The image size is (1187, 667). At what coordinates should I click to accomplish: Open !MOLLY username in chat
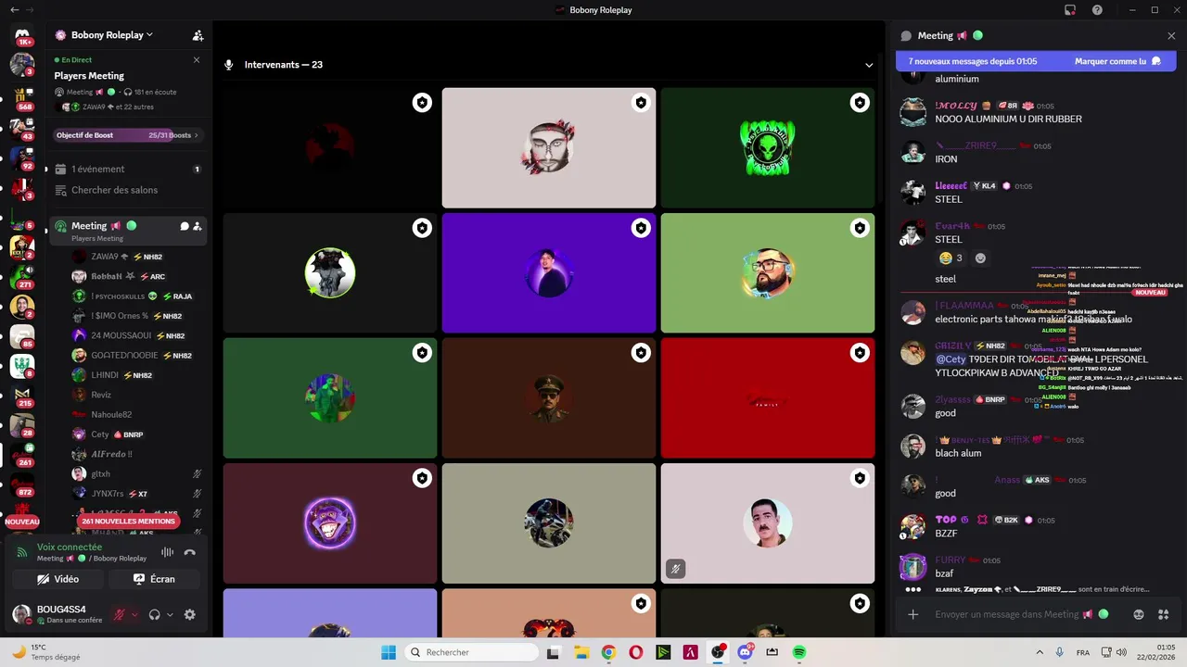point(956,106)
